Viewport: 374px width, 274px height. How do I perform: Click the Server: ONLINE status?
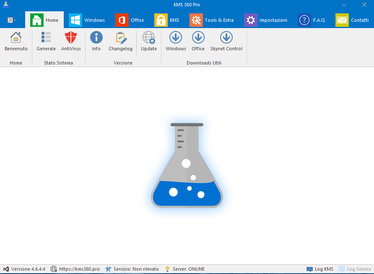(184, 269)
